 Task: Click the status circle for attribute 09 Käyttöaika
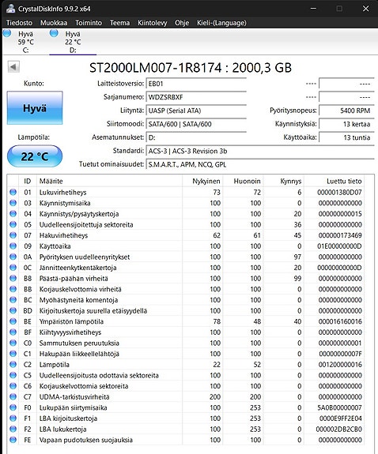click(13, 246)
